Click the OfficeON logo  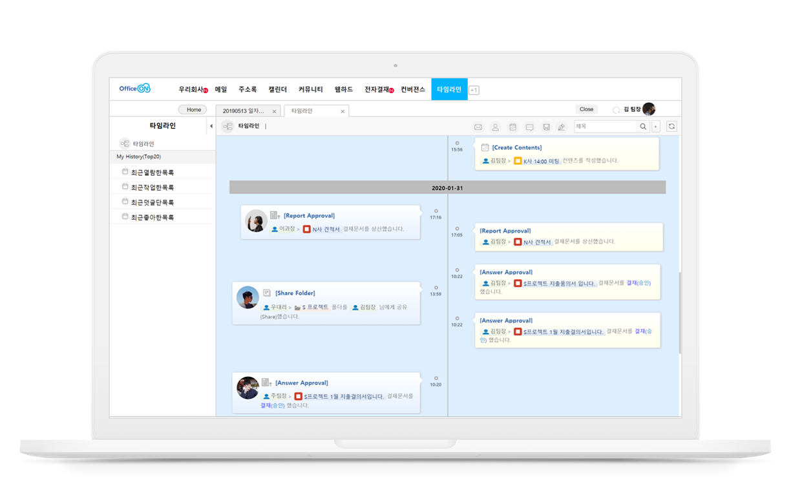coord(134,89)
